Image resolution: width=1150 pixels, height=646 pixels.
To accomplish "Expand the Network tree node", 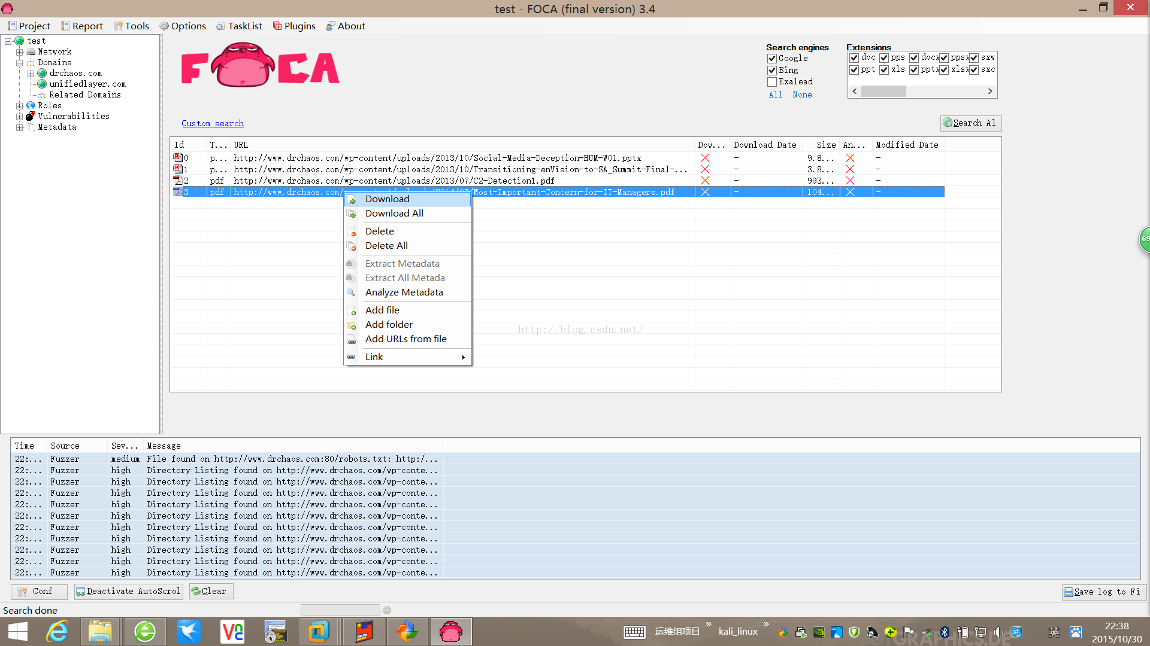I will point(19,52).
